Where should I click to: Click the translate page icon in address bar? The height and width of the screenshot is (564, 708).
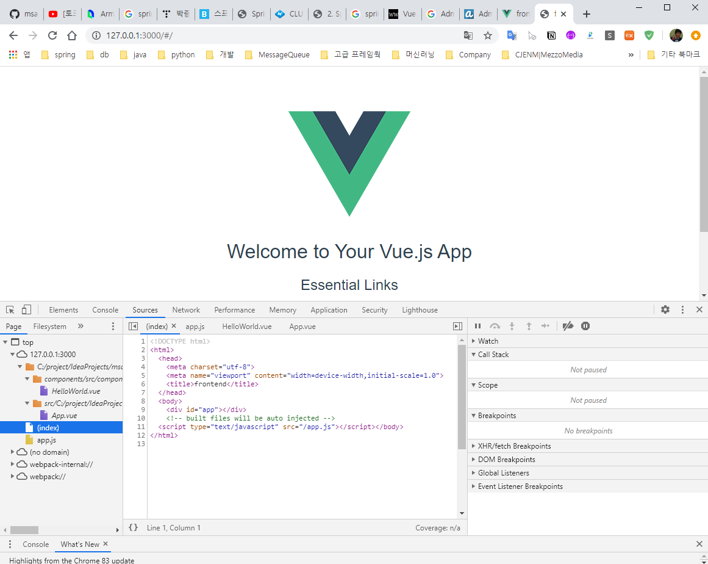coord(468,35)
